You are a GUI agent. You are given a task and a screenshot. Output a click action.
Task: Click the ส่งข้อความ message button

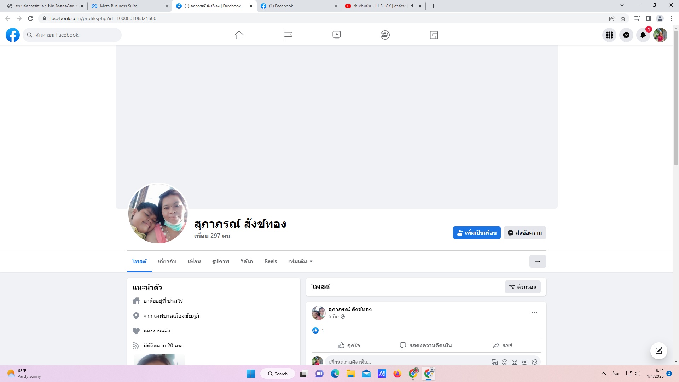[x=525, y=233]
